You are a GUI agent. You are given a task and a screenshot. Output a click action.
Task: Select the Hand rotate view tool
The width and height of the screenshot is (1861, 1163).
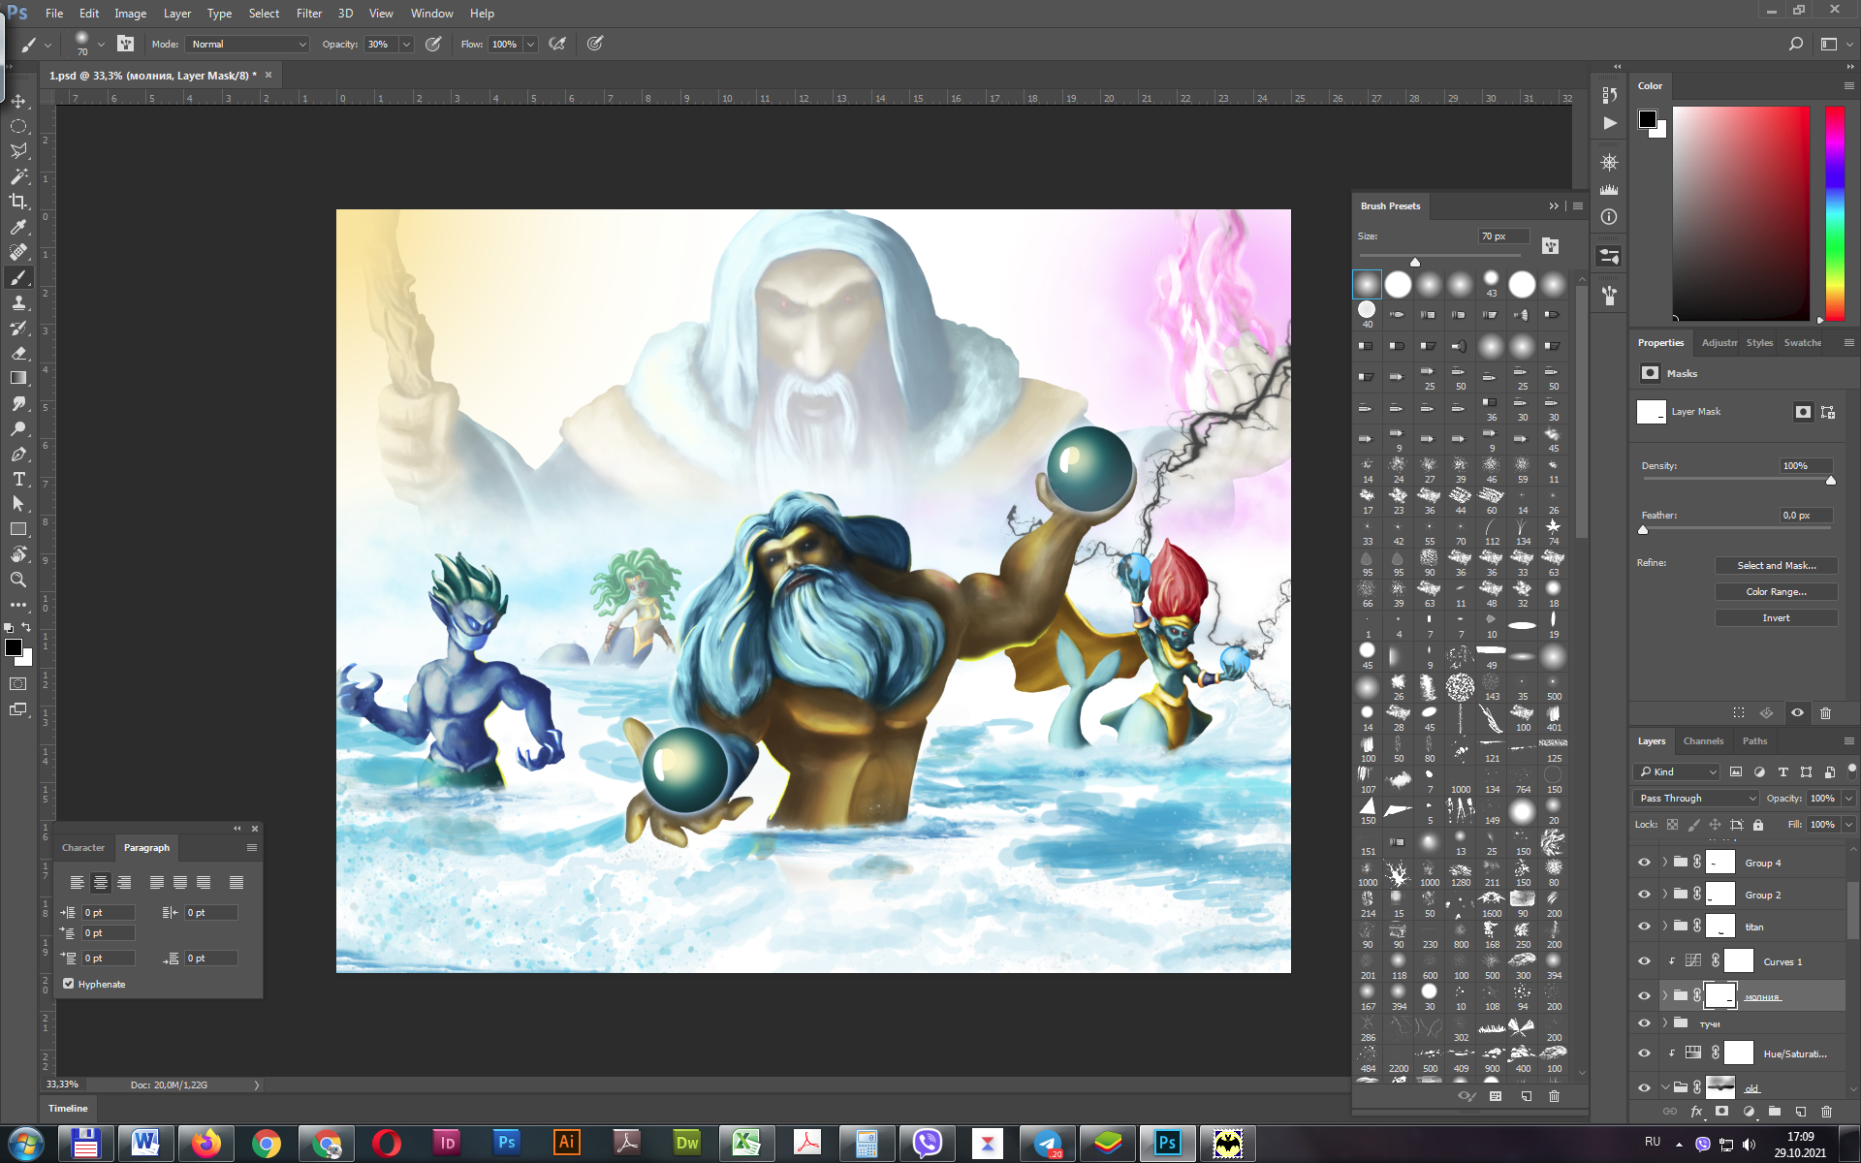(18, 554)
